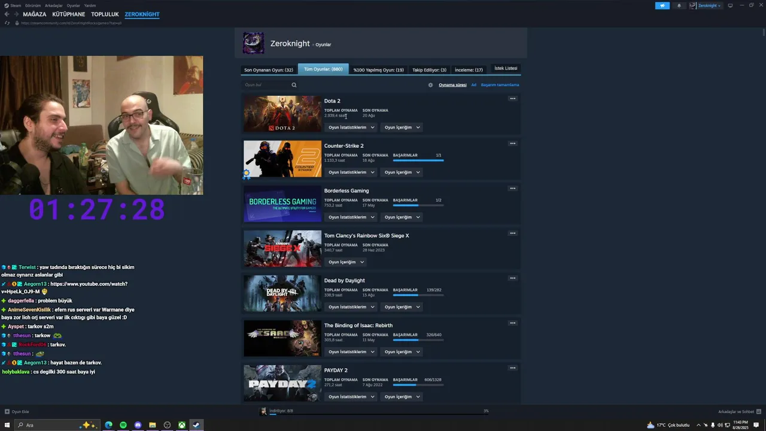The image size is (766, 431).
Task: Open the PAYDAY 2 title link
Action: click(336, 371)
